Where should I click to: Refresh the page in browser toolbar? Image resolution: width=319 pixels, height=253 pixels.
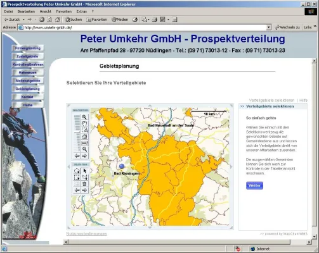(x=49, y=20)
